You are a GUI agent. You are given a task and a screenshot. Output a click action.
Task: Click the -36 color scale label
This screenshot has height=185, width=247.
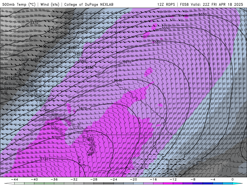click(54, 179)
